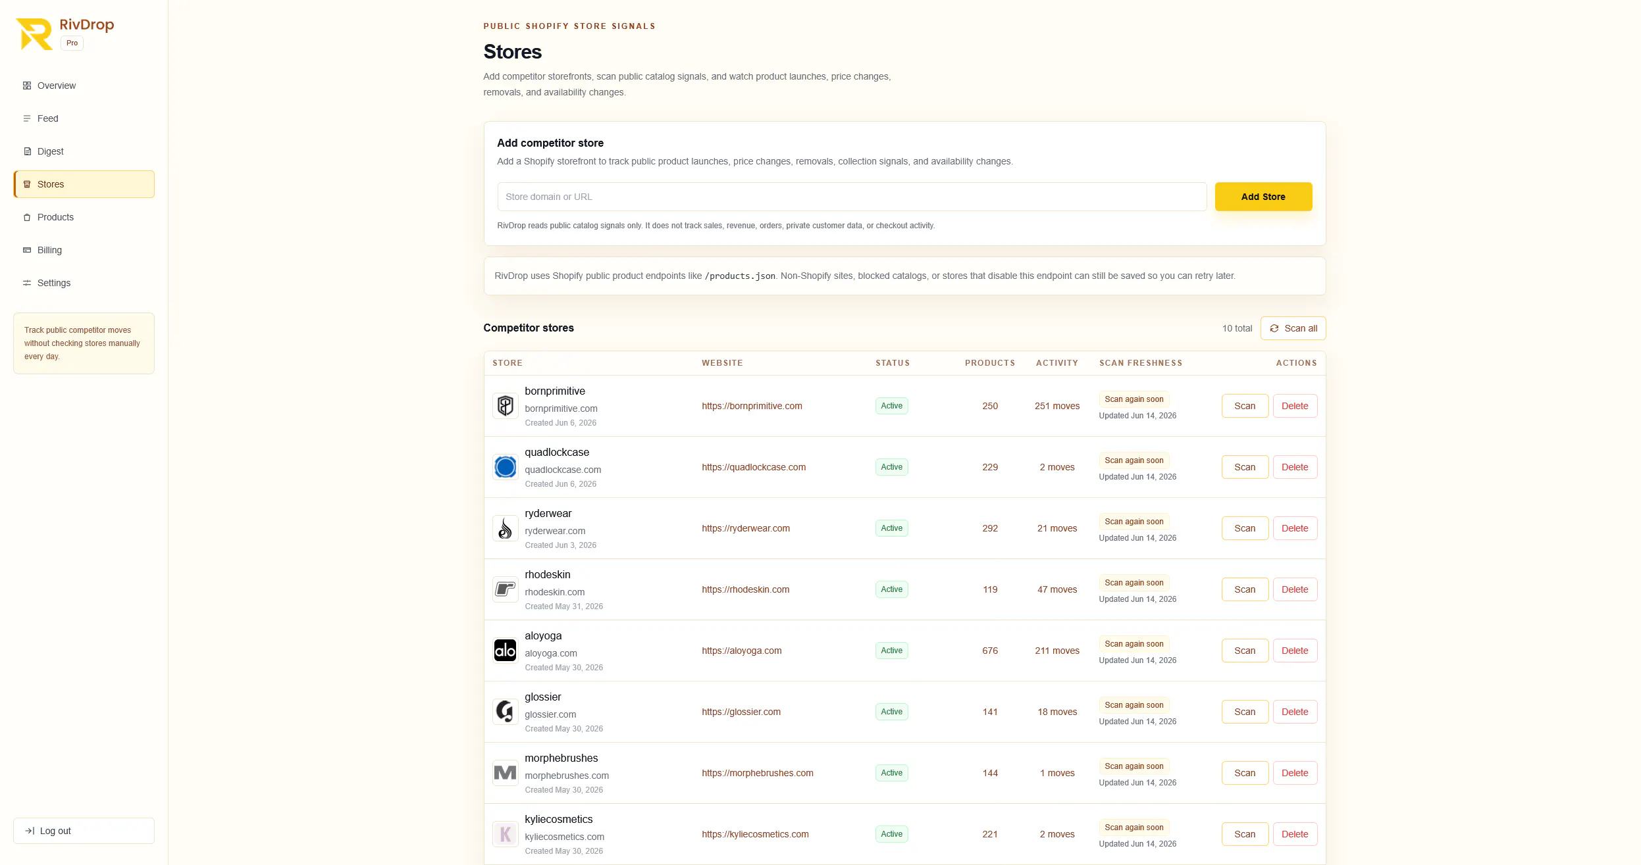
Task: Click the quadlockcase store logo
Action: point(506,467)
